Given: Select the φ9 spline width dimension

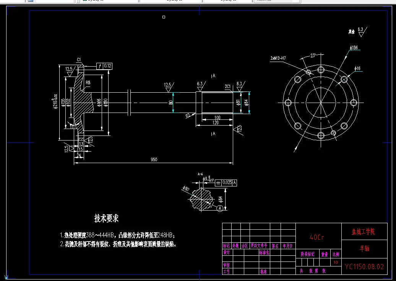Looking at the screenshot, I should (x=208, y=179).
